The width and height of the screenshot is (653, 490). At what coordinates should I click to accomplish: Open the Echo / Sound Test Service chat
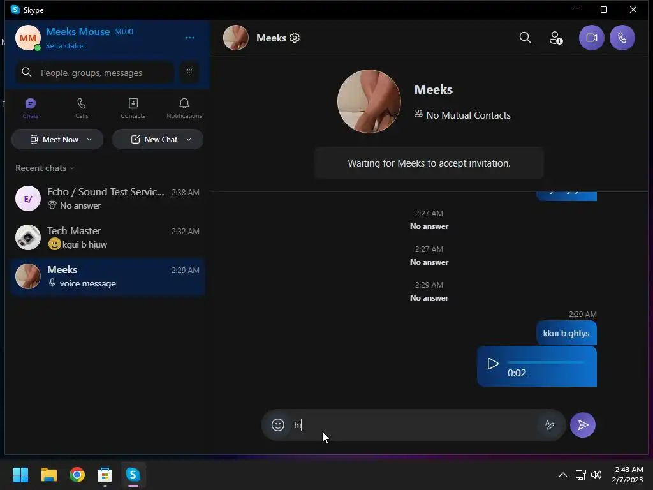pyautogui.click(x=107, y=198)
